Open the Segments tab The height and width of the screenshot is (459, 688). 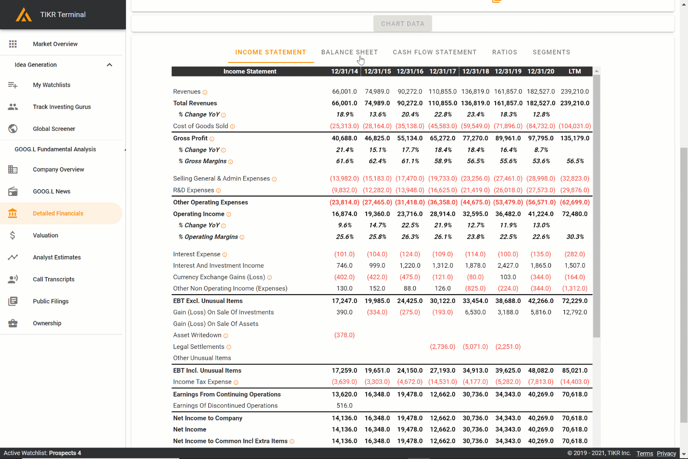point(551,52)
